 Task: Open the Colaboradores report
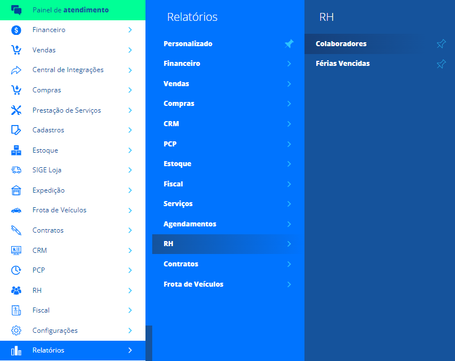pos(379,44)
